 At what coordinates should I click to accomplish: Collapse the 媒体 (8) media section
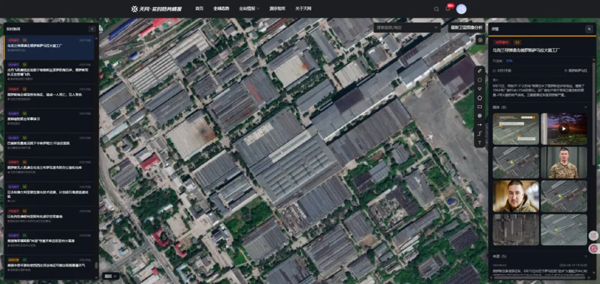point(586,108)
